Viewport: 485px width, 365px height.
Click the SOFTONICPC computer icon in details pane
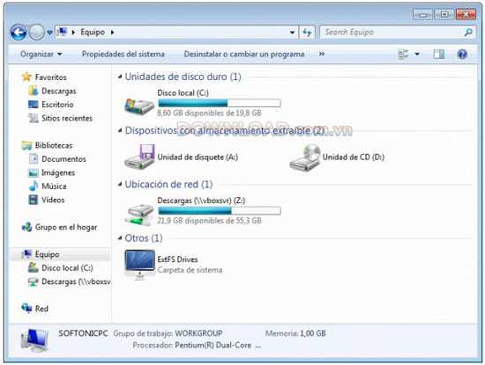(35, 340)
